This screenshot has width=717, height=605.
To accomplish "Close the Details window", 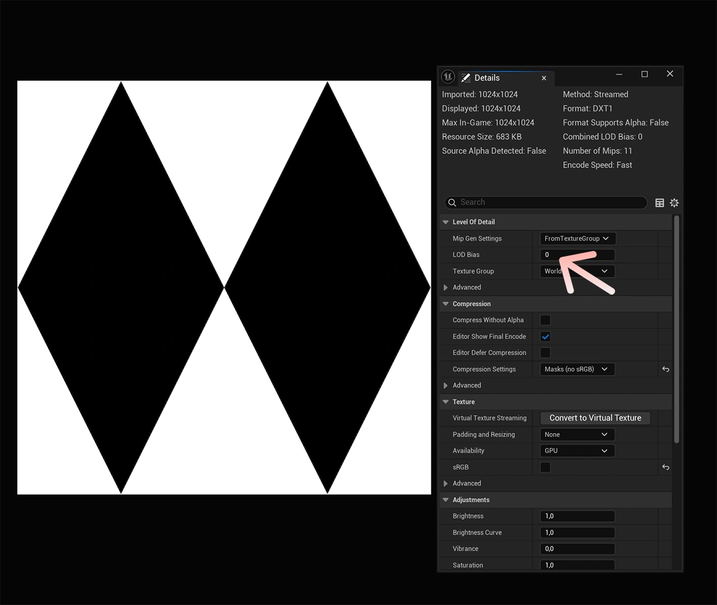I will (x=670, y=74).
